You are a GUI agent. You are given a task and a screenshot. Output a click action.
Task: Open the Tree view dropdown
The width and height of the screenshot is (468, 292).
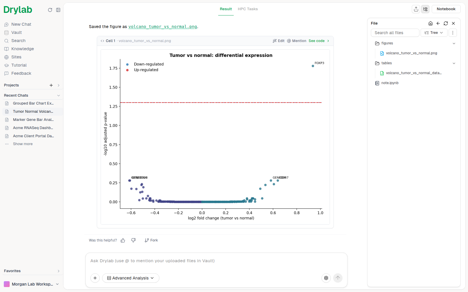[x=434, y=33]
